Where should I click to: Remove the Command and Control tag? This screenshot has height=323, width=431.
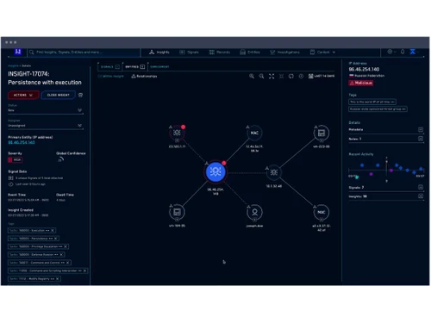coord(68,263)
